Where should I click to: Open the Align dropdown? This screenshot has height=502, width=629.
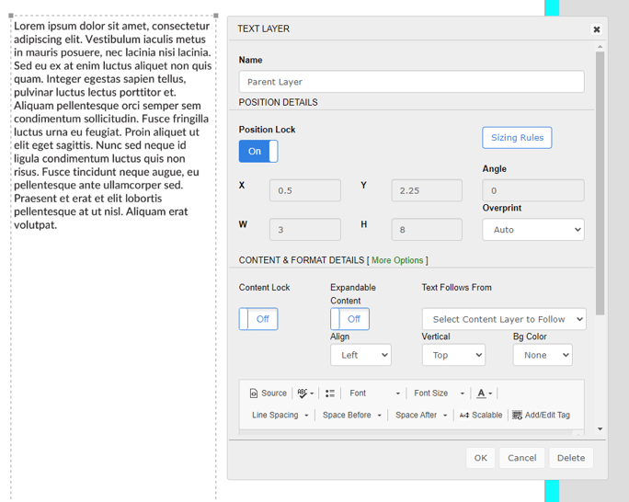[x=360, y=355]
